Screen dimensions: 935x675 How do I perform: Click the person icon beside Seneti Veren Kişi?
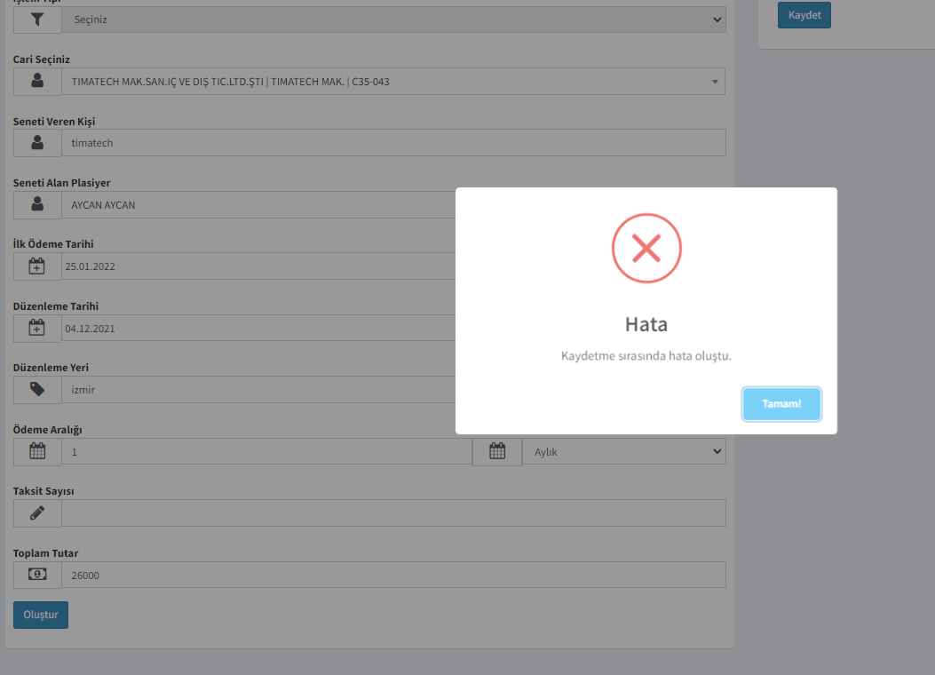[x=37, y=143]
